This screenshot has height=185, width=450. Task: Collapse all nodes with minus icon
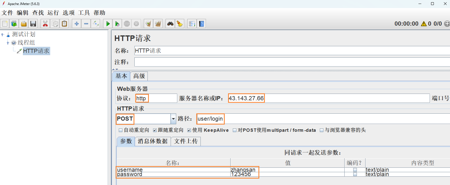click(x=86, y=24)
